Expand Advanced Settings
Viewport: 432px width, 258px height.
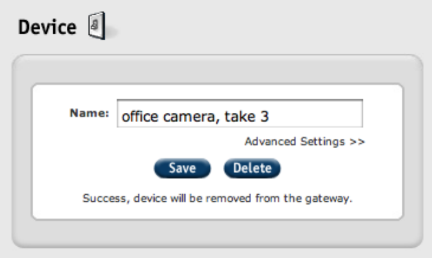304,142
